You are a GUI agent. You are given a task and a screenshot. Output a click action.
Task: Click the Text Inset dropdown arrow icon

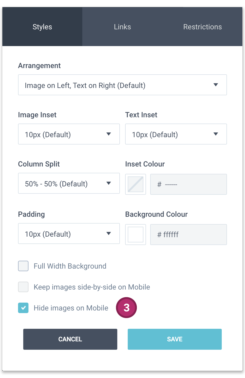pos(216,134)
